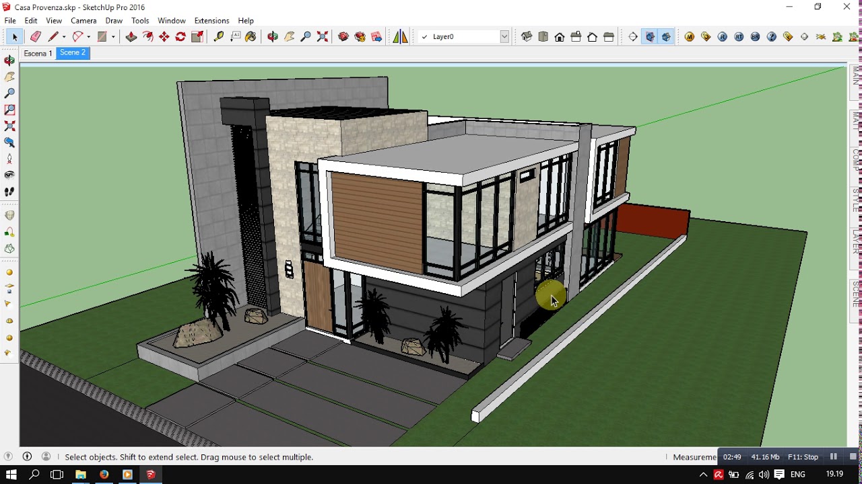This screenshot has width=862, height=484.
Task: Click the RT render icon
Action: (739, 37)
